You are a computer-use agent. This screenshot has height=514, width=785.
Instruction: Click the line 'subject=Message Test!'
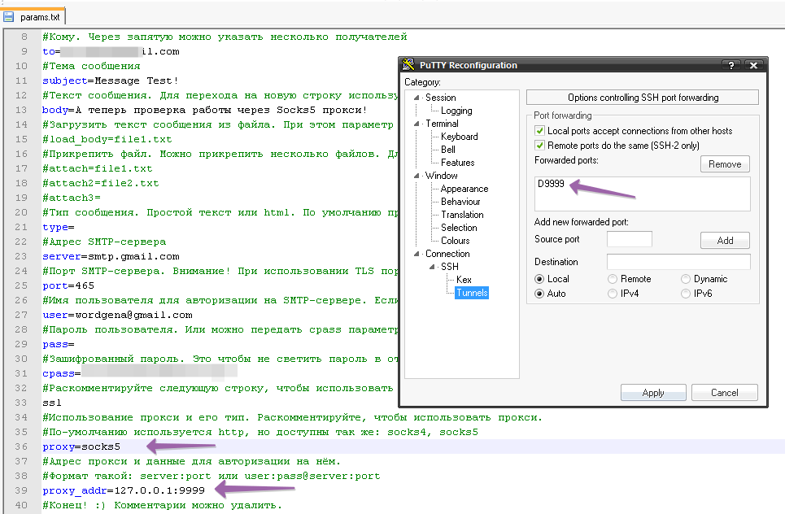(111, 81)
